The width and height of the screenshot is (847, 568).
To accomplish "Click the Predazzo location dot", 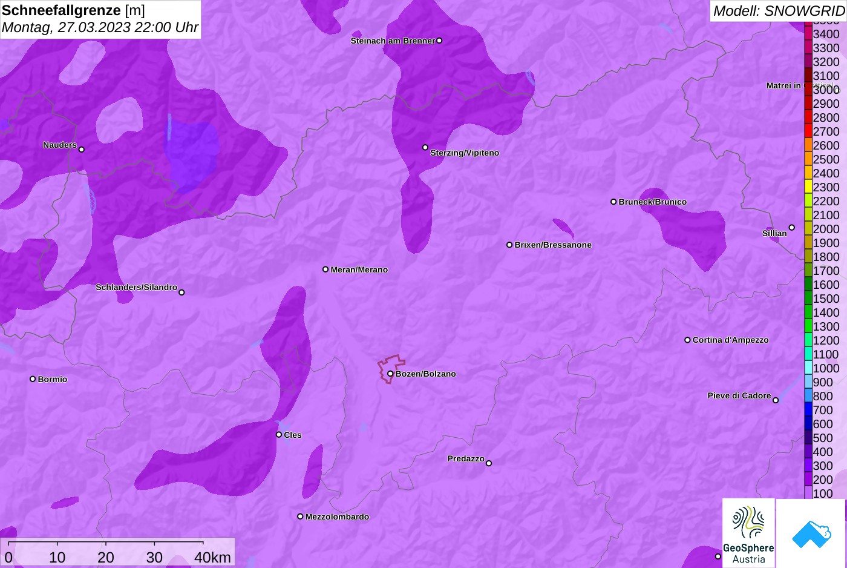I will tap(489, 463).
